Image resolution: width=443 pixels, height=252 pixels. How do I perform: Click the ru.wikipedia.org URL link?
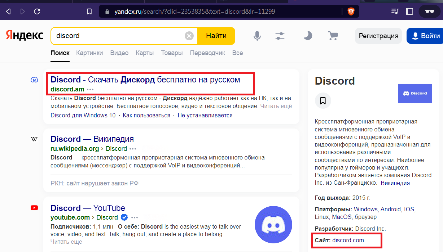click(75, 149)
